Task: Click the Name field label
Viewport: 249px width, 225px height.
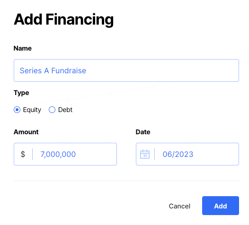Action: [x=23, y=48]
